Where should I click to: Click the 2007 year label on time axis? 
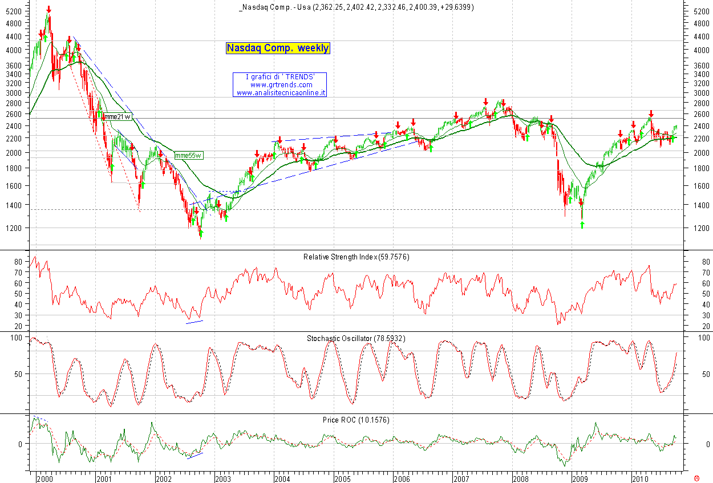(461, 478)
